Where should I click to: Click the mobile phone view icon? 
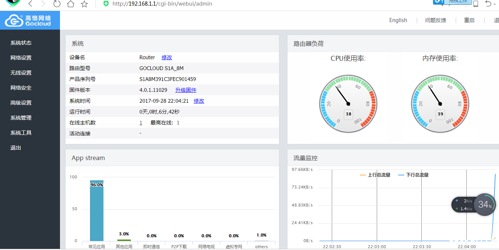476,4
